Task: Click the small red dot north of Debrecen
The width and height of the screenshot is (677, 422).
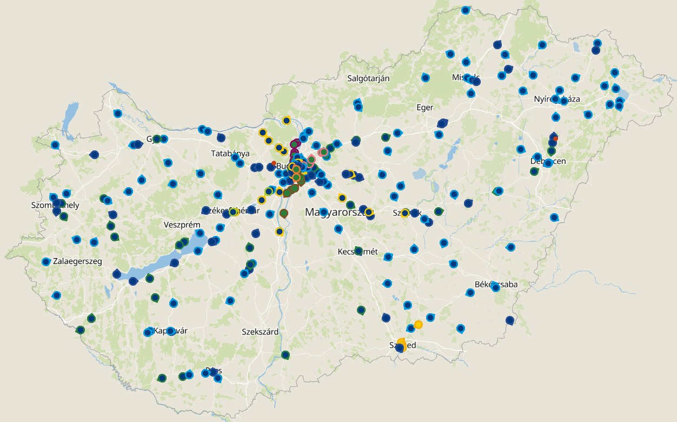Action: (x=555, y=139)
